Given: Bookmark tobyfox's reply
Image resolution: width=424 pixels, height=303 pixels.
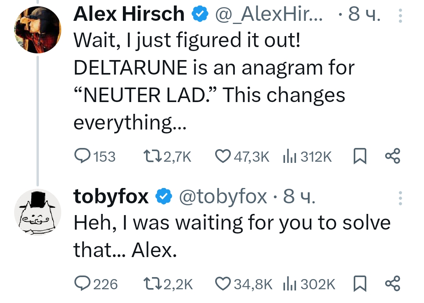Looking at the screenshot, I should click(359, 283).
